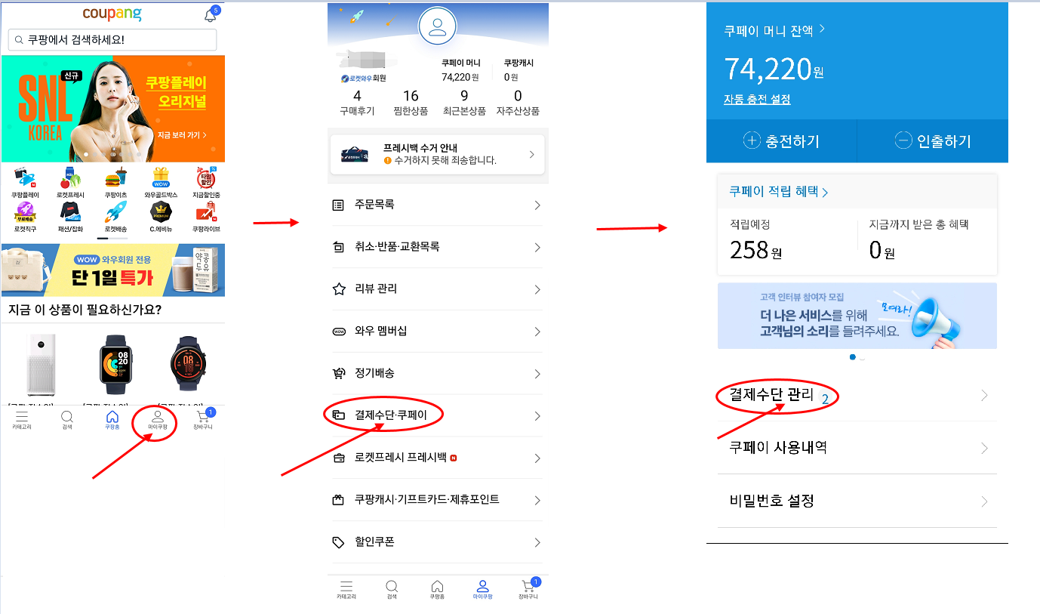
Task: Select 마이쿠팡 tab on My Coupang screen
Action: pos(483,590)
